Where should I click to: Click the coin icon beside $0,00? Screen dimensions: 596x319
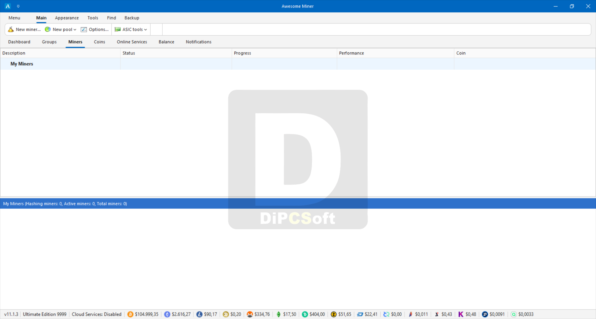pos(386,314)
